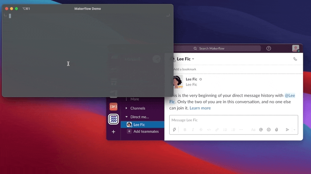Send the message with arrow icon
The width and height of the screenshot is (311, 174).
287,130
